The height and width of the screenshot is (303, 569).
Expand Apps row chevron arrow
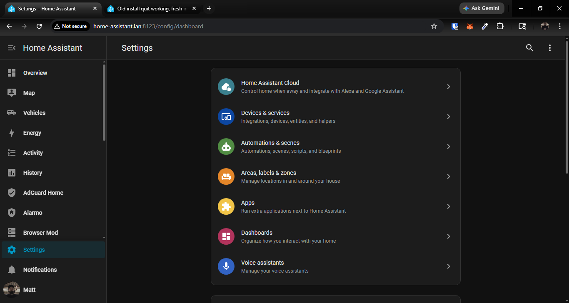point(449,206)
